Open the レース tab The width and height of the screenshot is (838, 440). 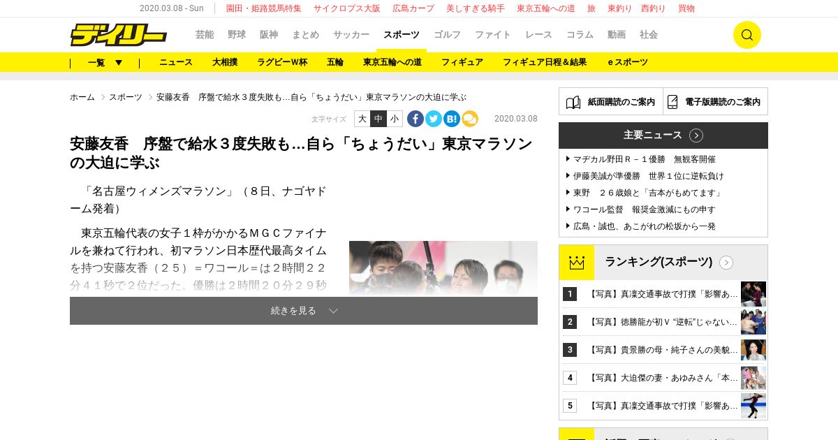[538, 35]
